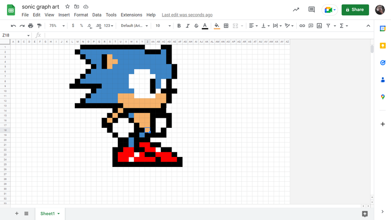Click the Sheets home logo
Screen dimensions: 391x220
pos(11,10)
